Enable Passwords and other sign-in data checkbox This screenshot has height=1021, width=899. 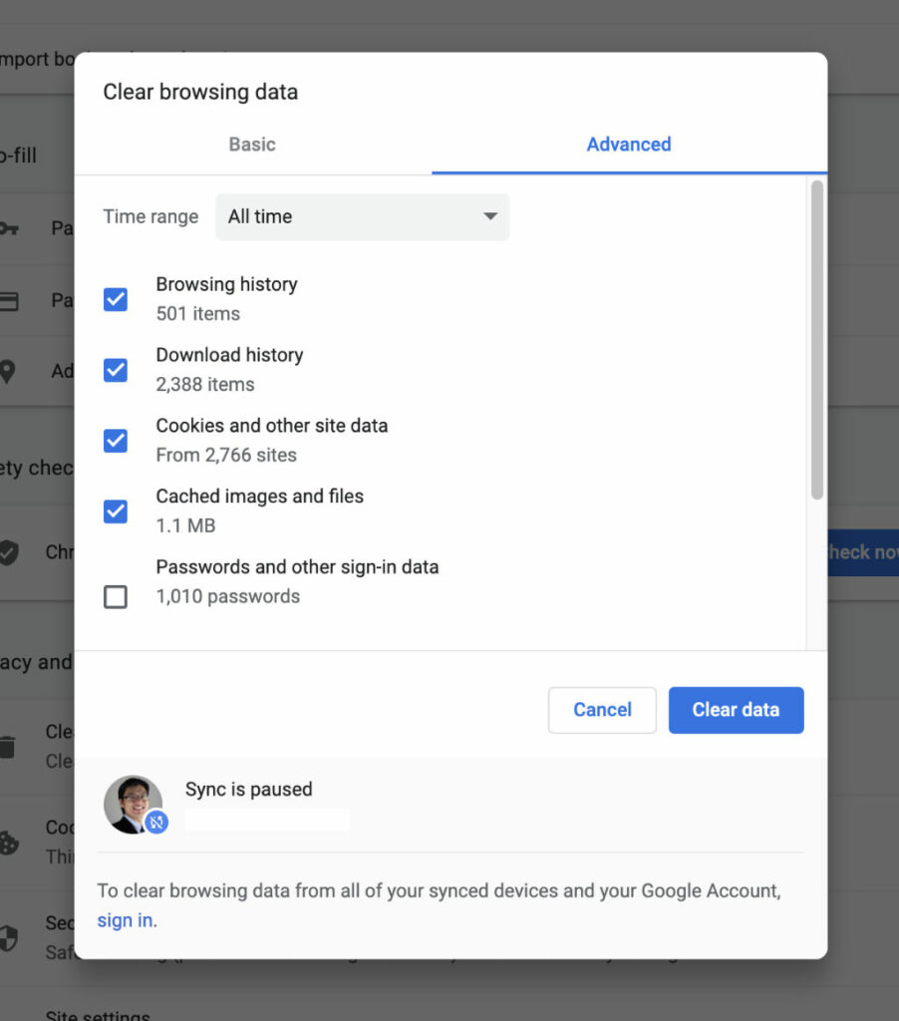[x=116, y=596]
